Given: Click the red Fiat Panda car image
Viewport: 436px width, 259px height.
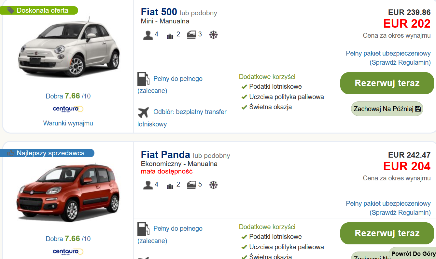Looking at the screenshot, I should click(68, 193).
